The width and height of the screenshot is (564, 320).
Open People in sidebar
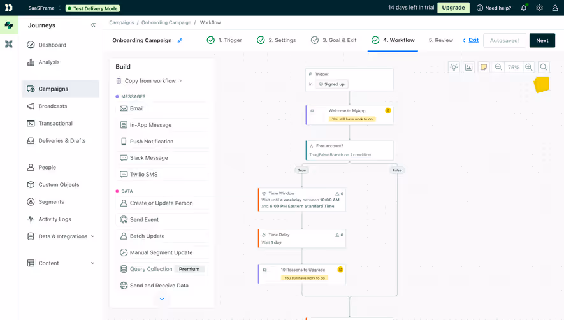pos(61,168)
